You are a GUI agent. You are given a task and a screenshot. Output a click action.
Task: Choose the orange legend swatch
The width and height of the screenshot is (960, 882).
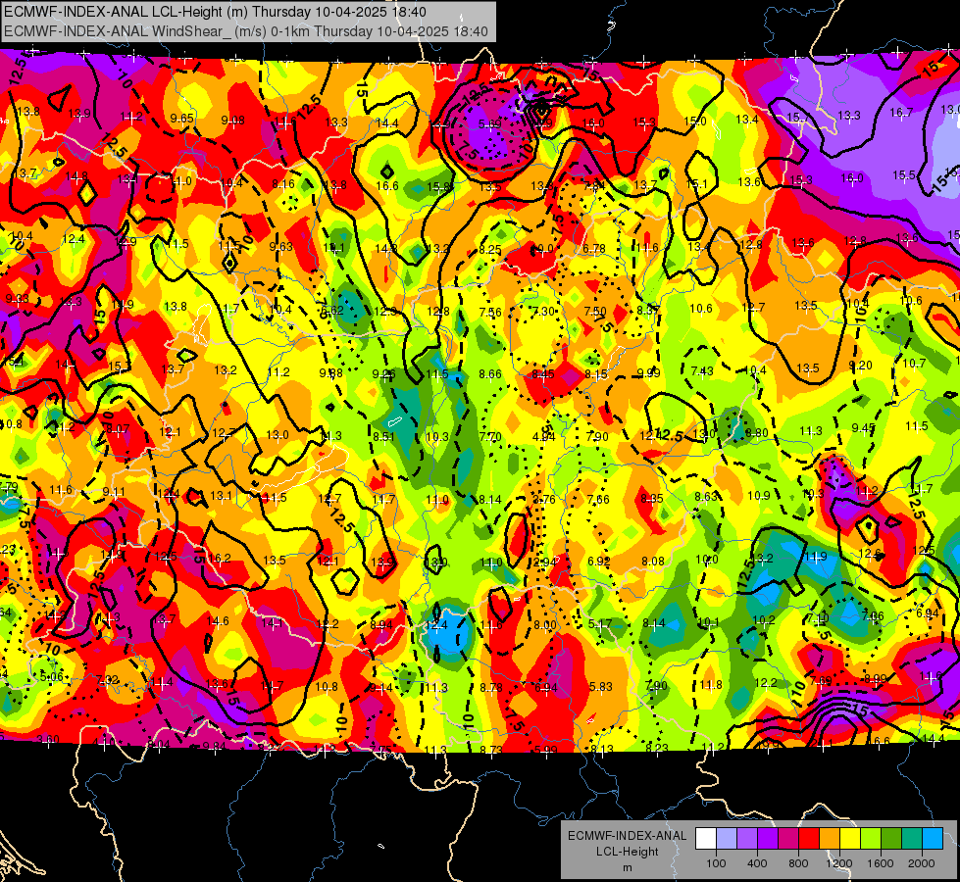(830, 839)
